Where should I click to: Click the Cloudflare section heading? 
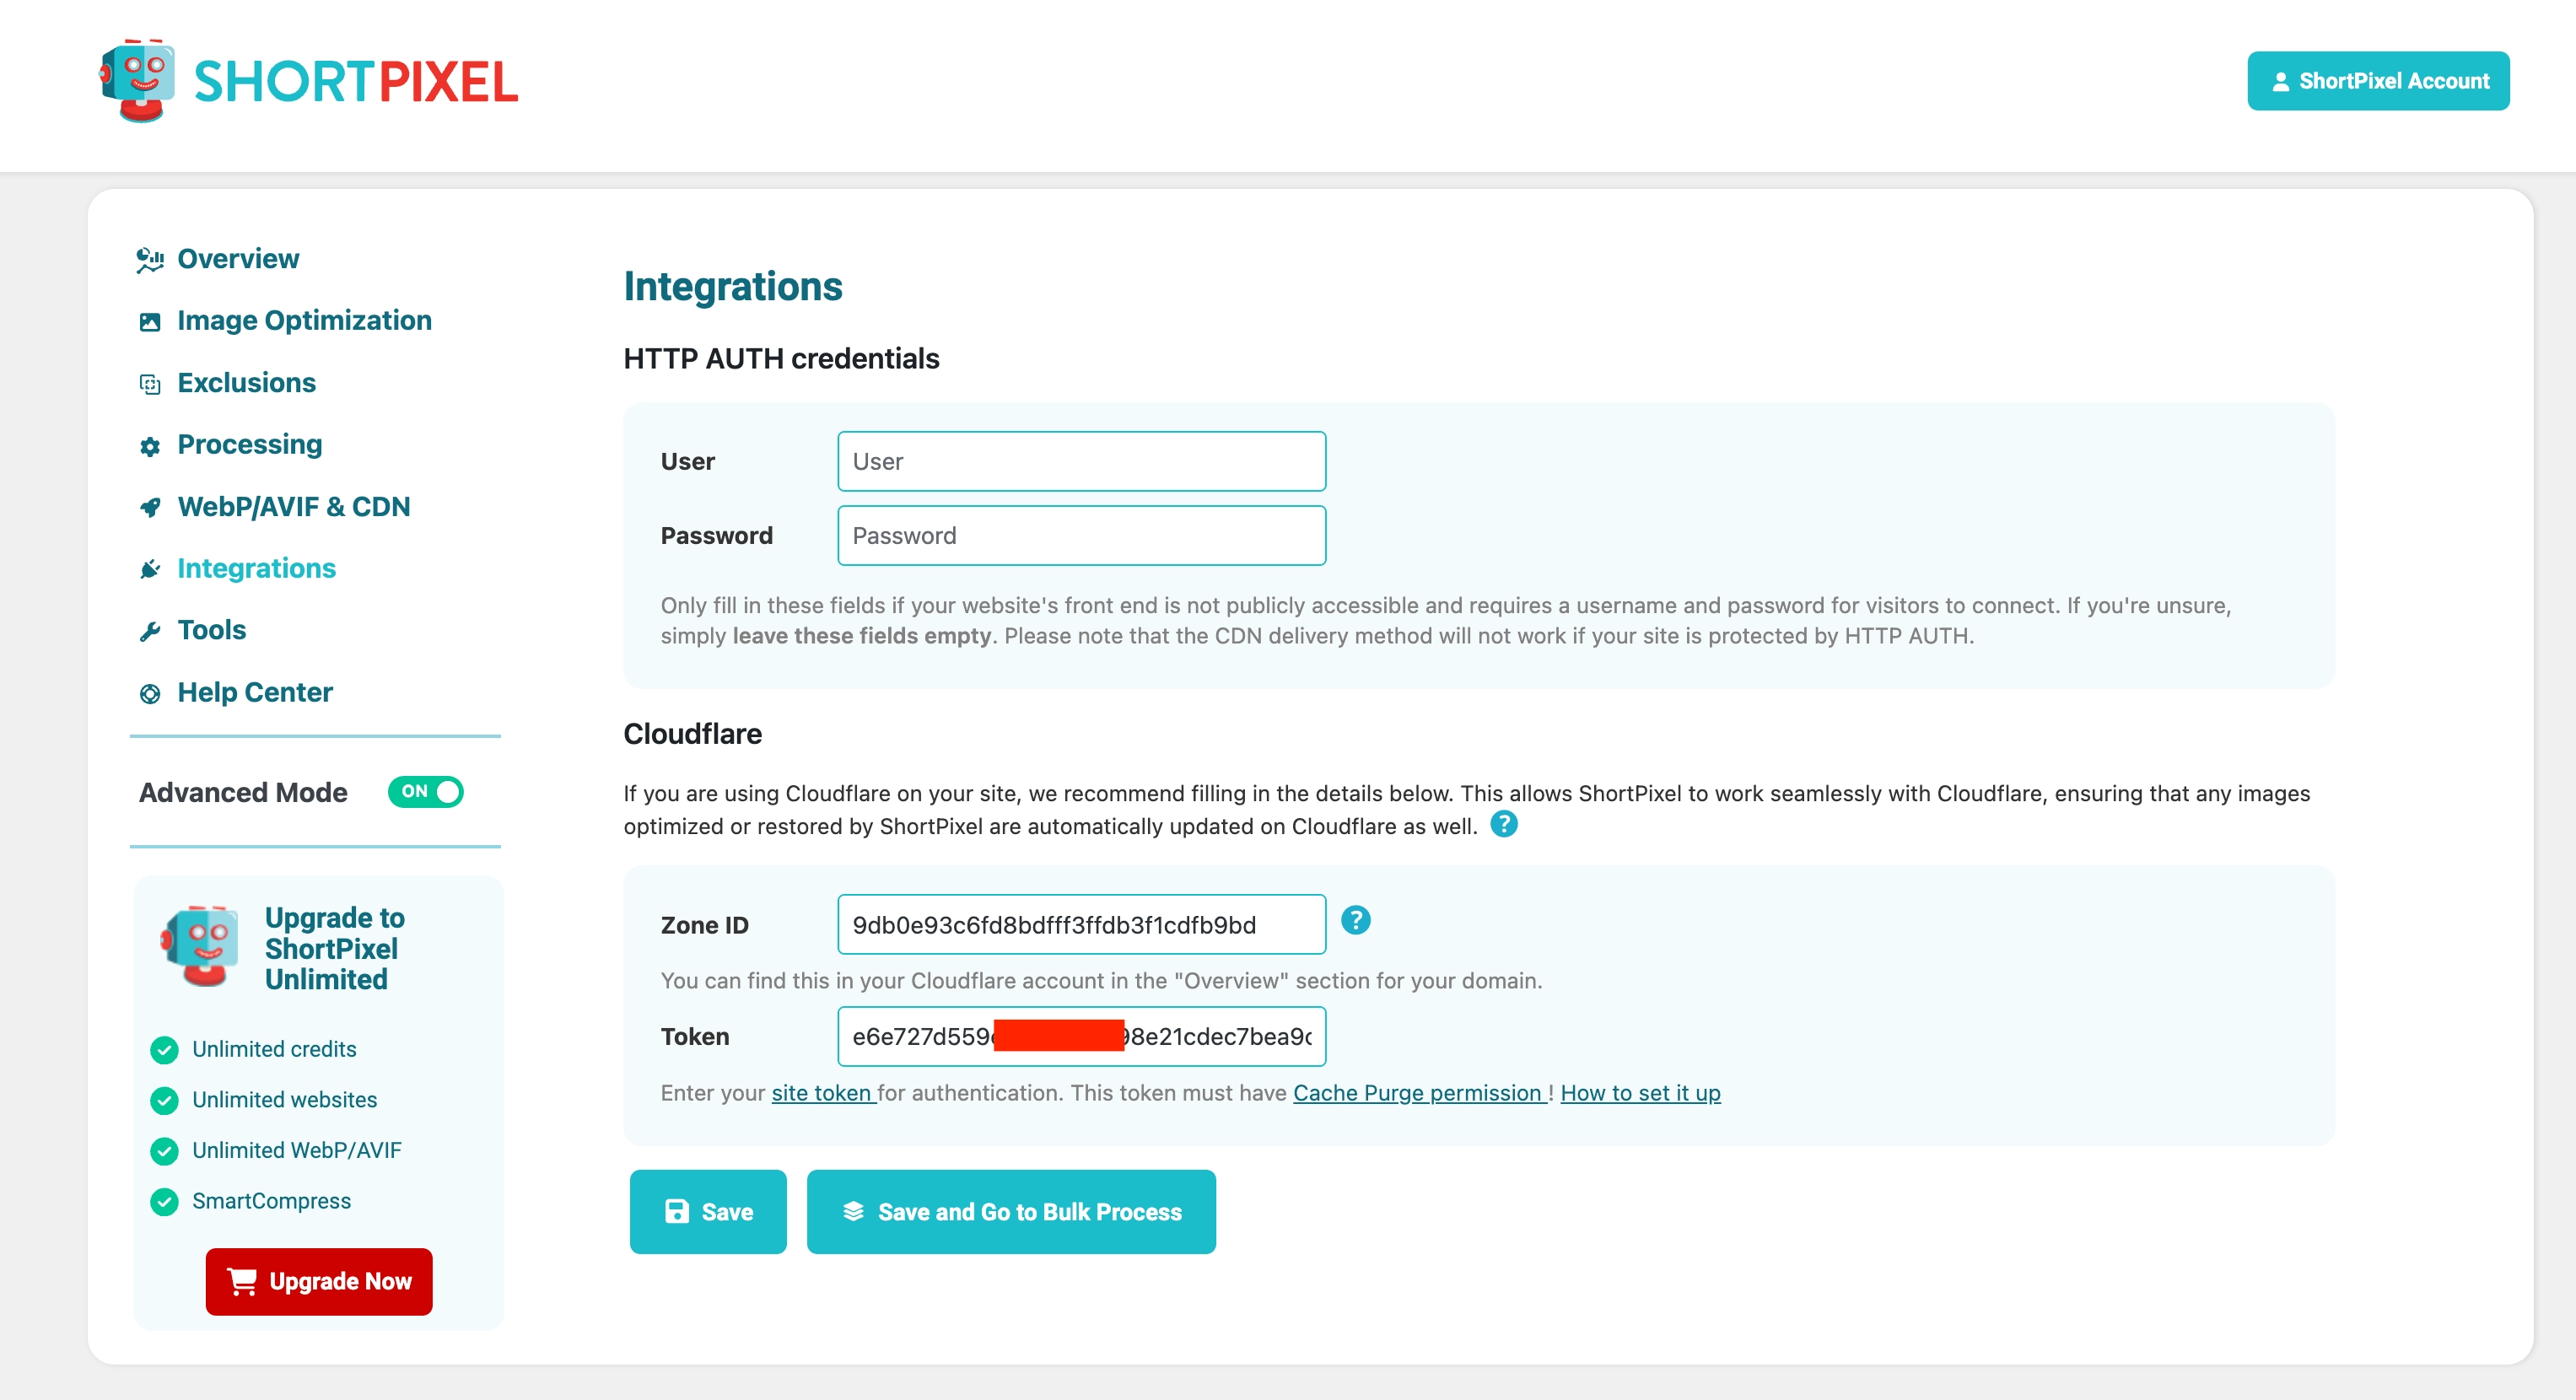pyautogui.click(x=692, y=734)
